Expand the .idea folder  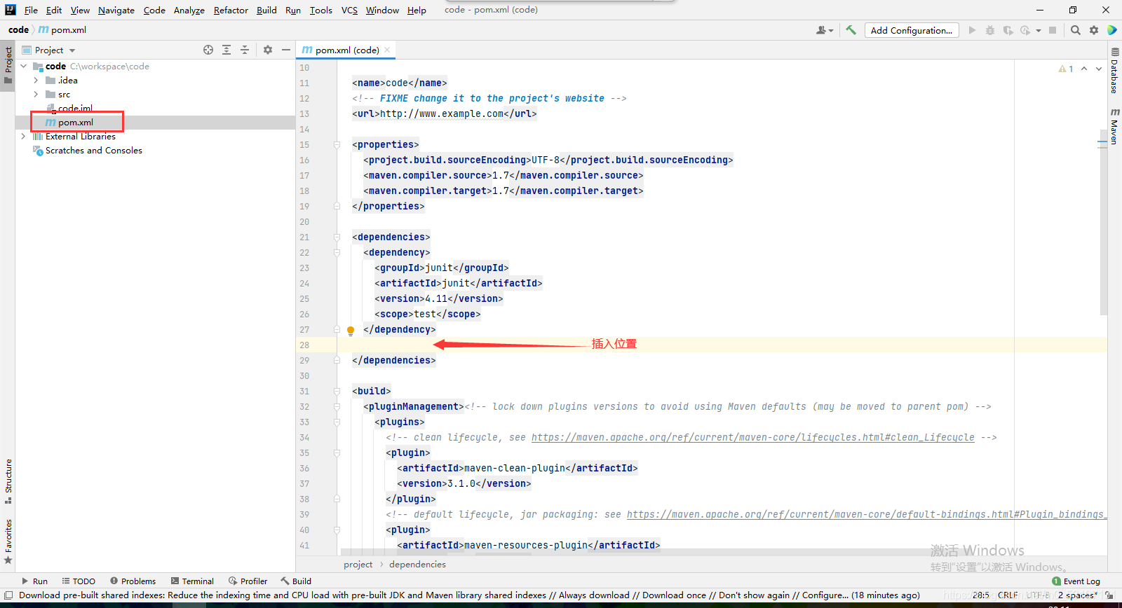pyautogui.click(x=36, y=81)
